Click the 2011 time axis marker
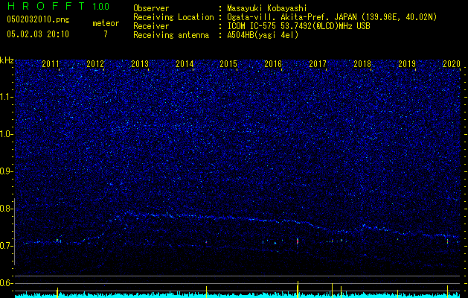468x298 pixels. click(x=51, y=63)
